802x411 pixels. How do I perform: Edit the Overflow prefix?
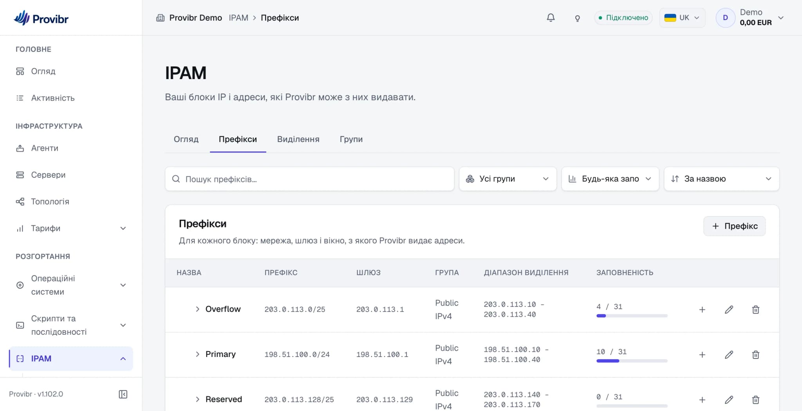click(x=729, y=310)
